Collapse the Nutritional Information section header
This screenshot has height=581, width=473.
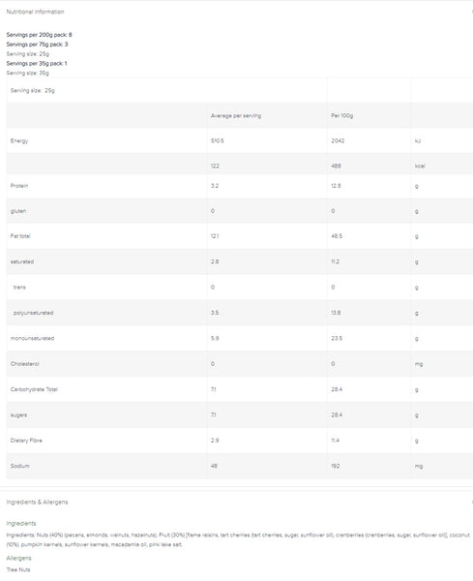pyautogui.click(x=35, y=12)
